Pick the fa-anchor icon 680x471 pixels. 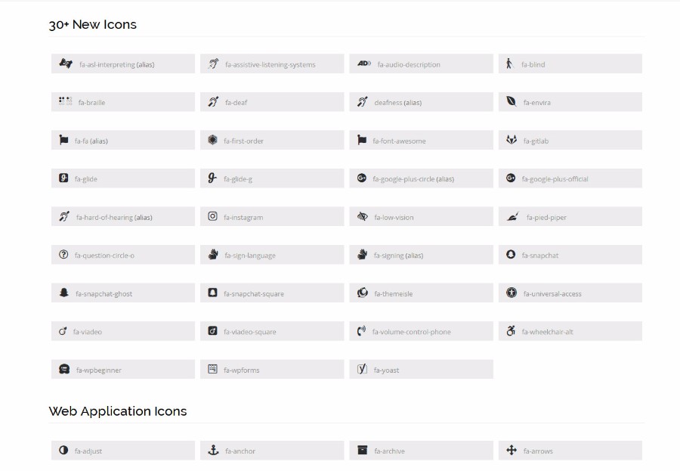pyautogui.click(x=213, y=450)
